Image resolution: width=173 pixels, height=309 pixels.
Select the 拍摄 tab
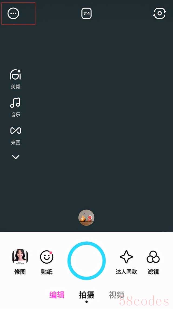87,295
